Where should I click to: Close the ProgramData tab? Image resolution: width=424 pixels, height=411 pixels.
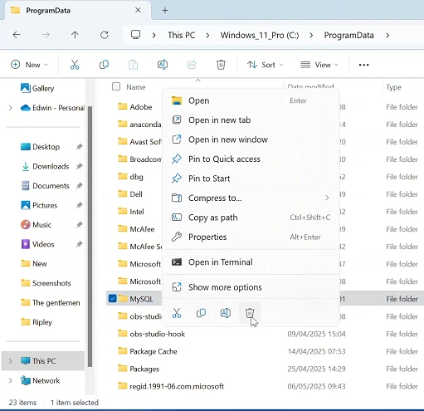point(138,11)
